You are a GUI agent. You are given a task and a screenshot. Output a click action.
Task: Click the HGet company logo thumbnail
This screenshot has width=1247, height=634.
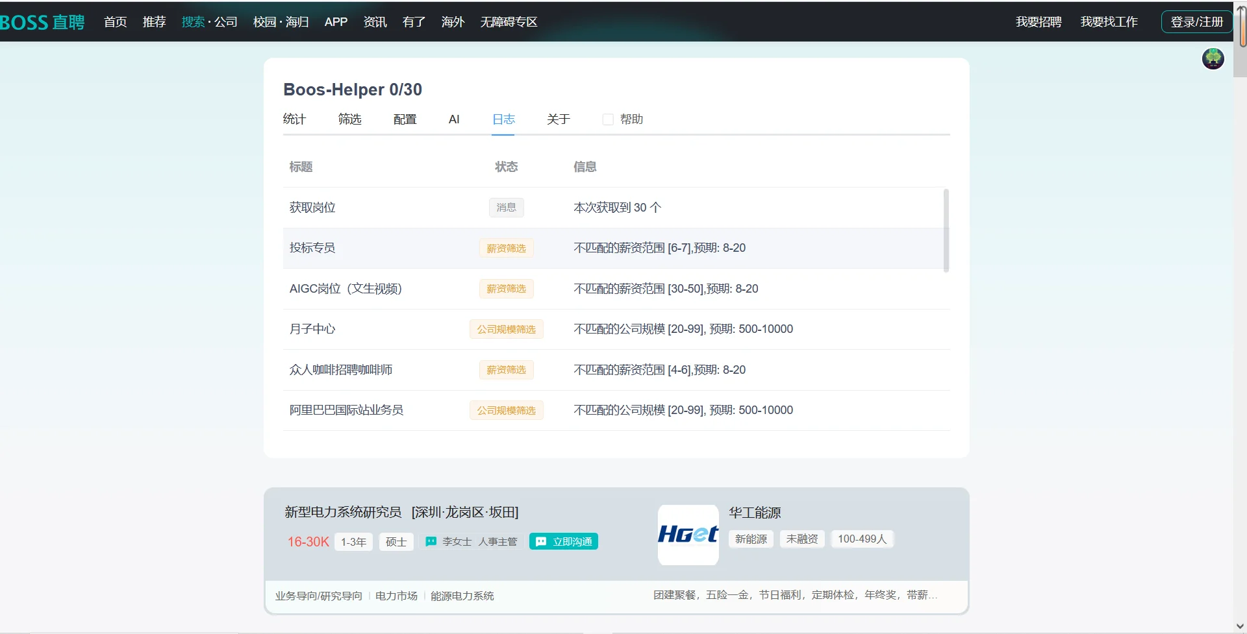point(688,535)
